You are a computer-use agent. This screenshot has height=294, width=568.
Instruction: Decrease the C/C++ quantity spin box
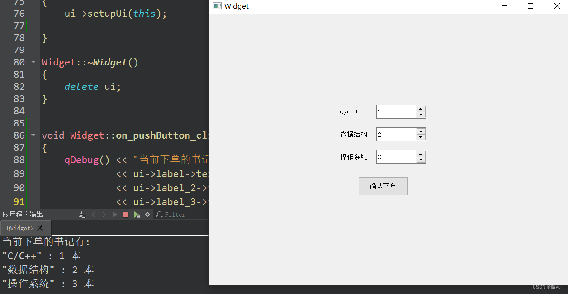(421, 115)
